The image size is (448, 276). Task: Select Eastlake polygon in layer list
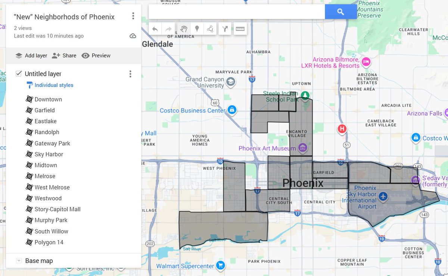(46, 121)
